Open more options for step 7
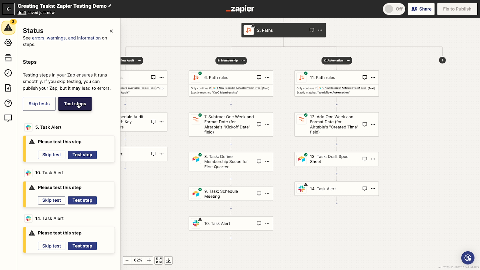Image resolution: width=480 pixels, height=270 pixels. (267, 124)
